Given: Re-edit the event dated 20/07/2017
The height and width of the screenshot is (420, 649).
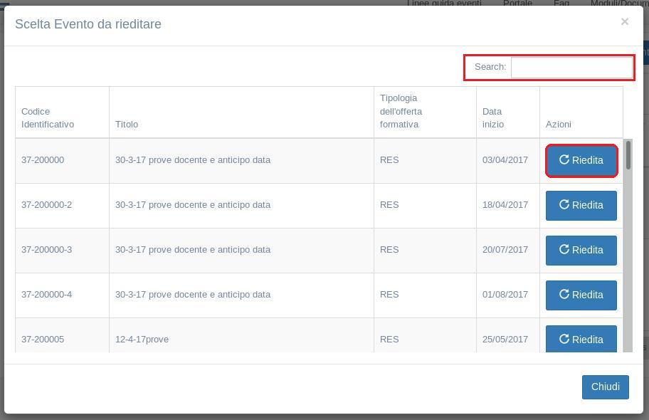Looking at the screenshot, I should pyautogui.click(x=581, y=250).
